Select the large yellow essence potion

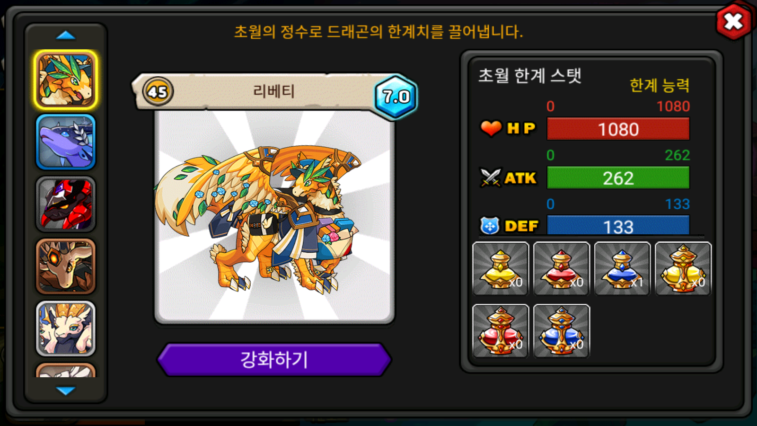[x=683, y=269]
